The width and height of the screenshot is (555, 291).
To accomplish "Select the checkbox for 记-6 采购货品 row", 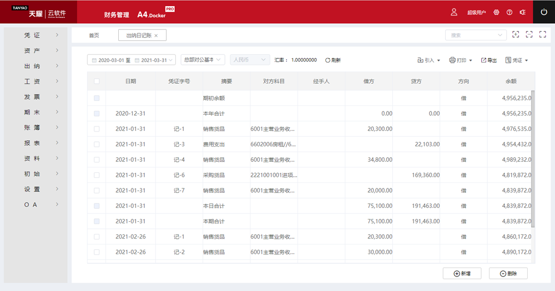I will point(97,175).
